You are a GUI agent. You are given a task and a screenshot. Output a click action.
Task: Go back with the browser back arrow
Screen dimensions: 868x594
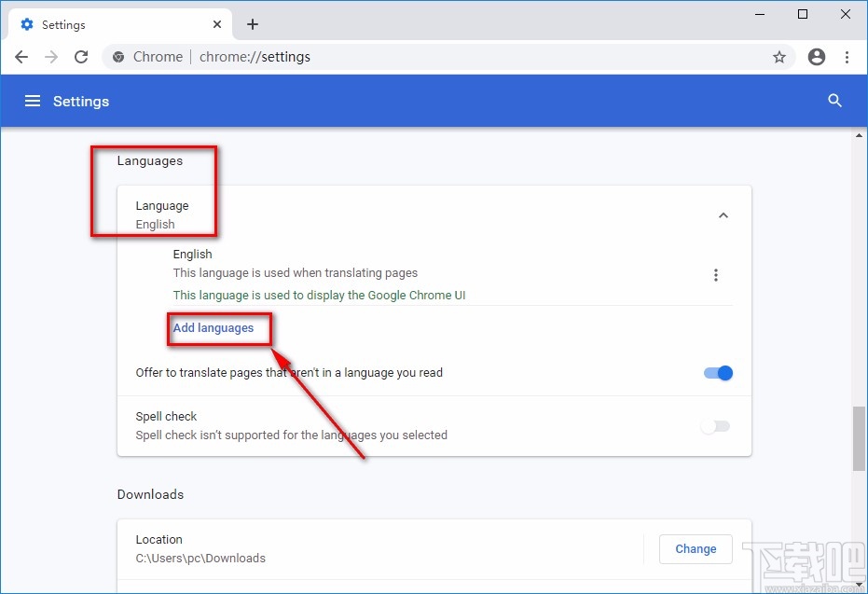(21, 57)
